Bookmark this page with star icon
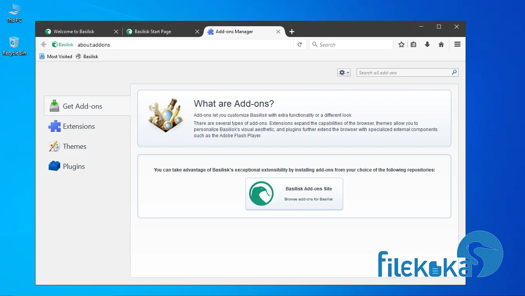This screenshot has height=296, width=525. click(x=401, y=45)
